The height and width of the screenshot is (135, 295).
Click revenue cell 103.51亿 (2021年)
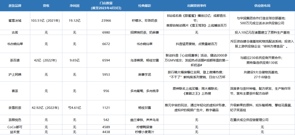[46, 21]
